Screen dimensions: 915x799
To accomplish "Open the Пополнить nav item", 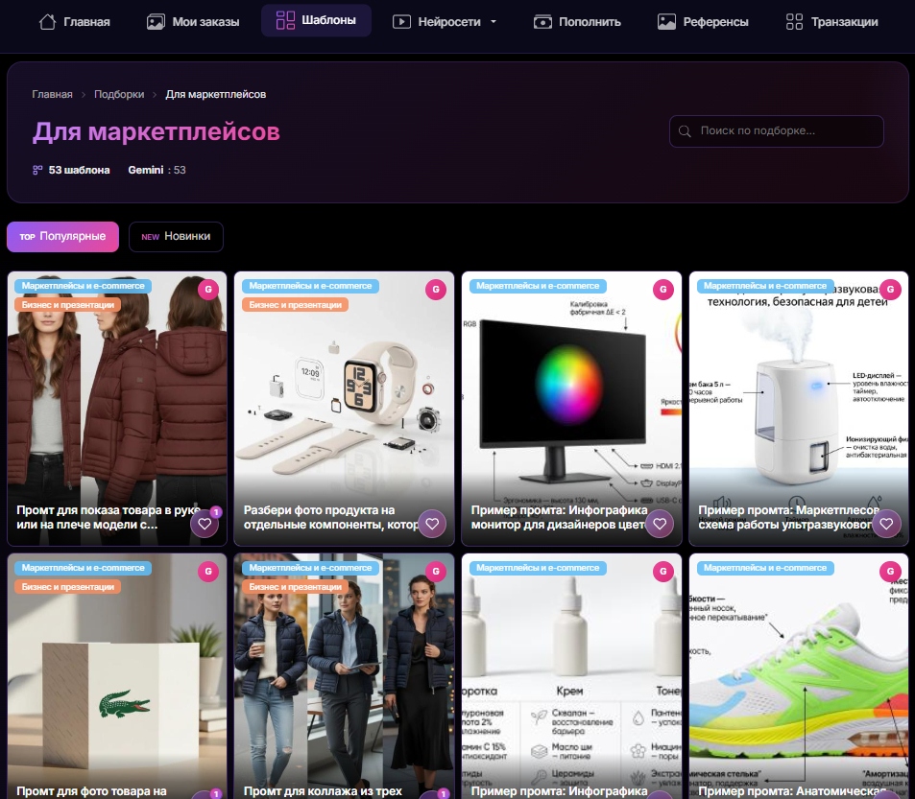I will pyautogui.click(x=577, y=22).
